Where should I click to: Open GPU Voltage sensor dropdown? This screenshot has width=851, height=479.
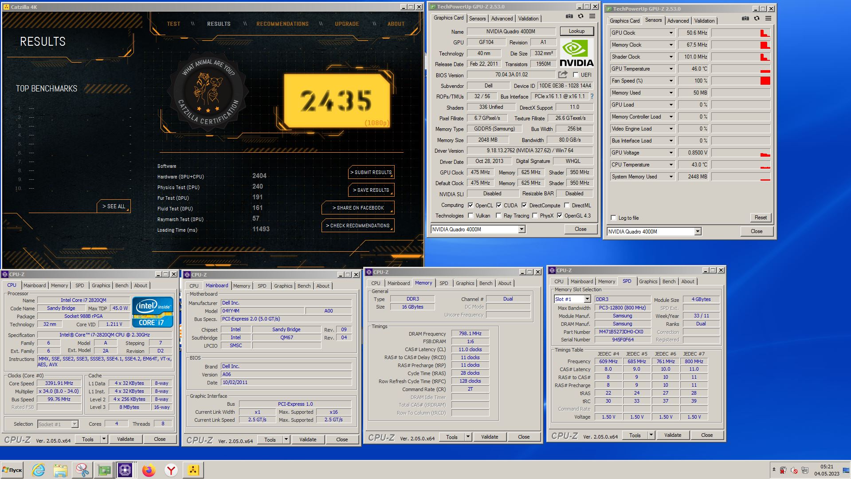(671, 153)
